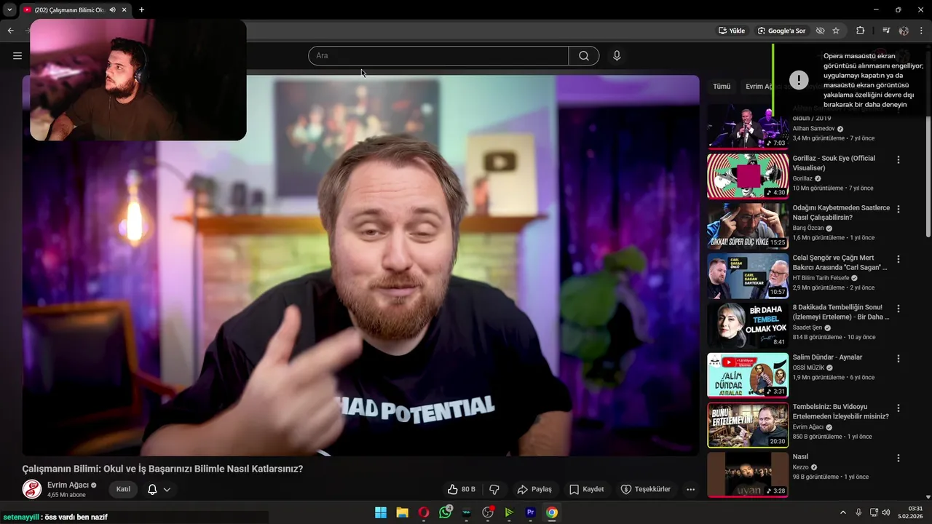The image size is (932, 524).
Task: Open the Bunu Ertelemeyin thumbnail
Action: 748,425
